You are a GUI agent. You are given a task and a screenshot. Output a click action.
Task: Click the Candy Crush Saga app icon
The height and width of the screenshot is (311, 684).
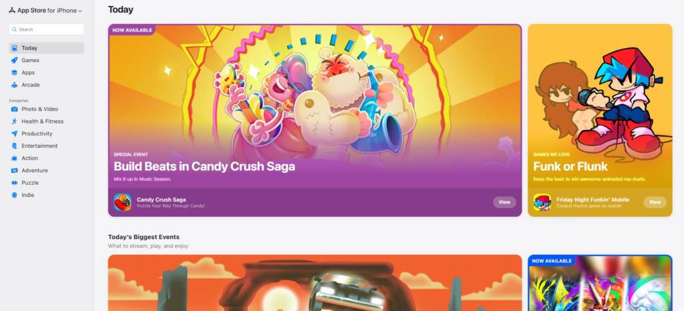pos(123,202)
